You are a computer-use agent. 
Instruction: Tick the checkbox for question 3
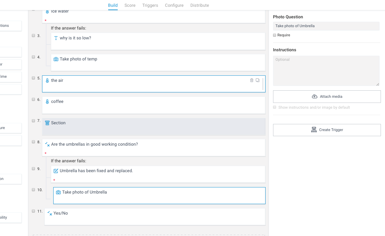pyautogui.click(x=33, y=36)
